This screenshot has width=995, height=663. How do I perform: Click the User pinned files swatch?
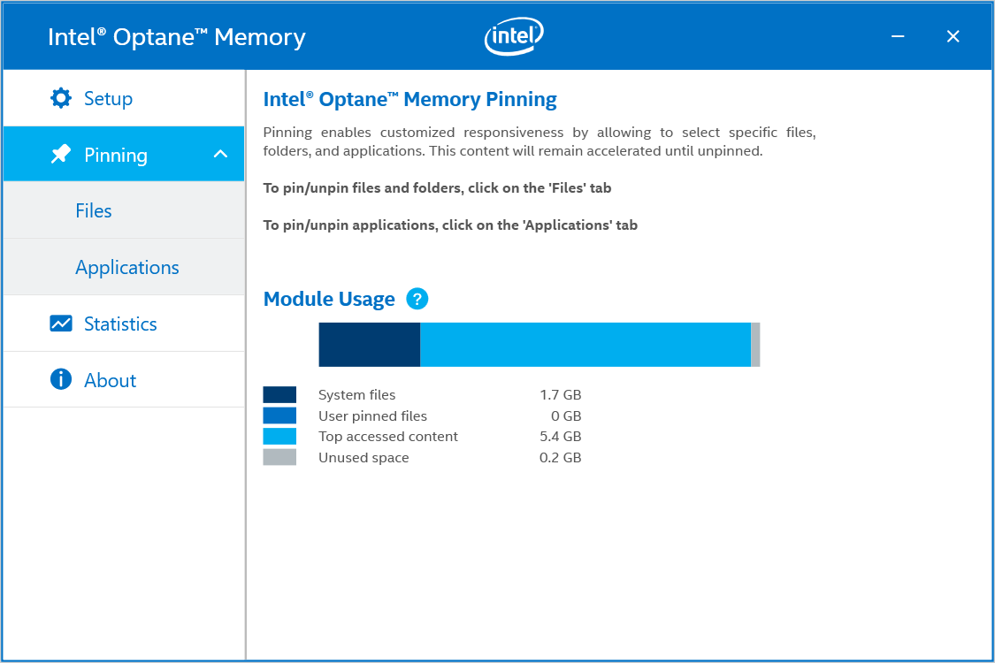(279, 415)
